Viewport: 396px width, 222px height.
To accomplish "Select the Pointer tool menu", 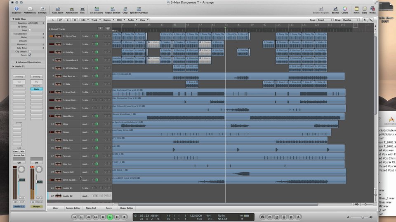I will pyautogui.click(x=365, y=20).
